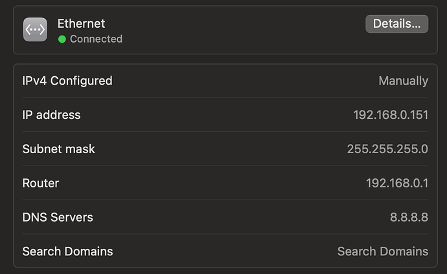Open the Ethernet Details... button

point(396,24)
